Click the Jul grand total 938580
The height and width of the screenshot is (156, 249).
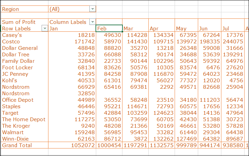click(233, 145)
